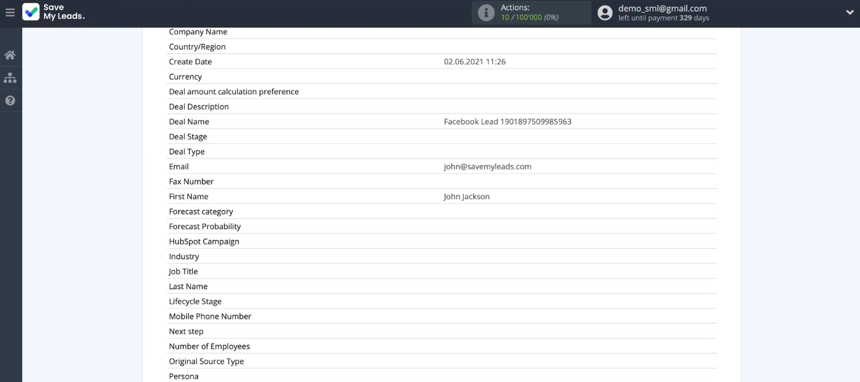Select Deal amount calculation preference label
Viewport: 860px width, 382px height.
(234, 92)
